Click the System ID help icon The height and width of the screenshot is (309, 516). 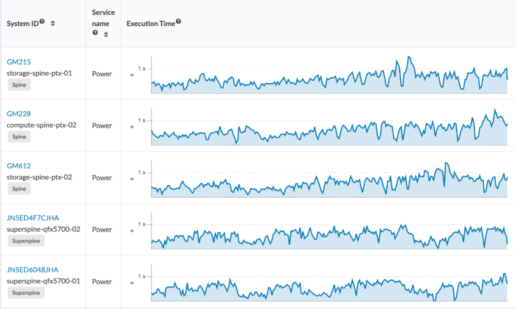click(x=42, y=22)
